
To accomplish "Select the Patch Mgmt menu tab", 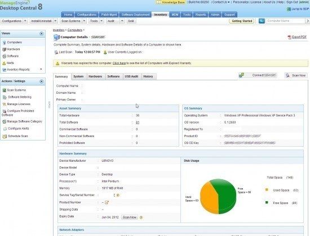I will (109, 15).
